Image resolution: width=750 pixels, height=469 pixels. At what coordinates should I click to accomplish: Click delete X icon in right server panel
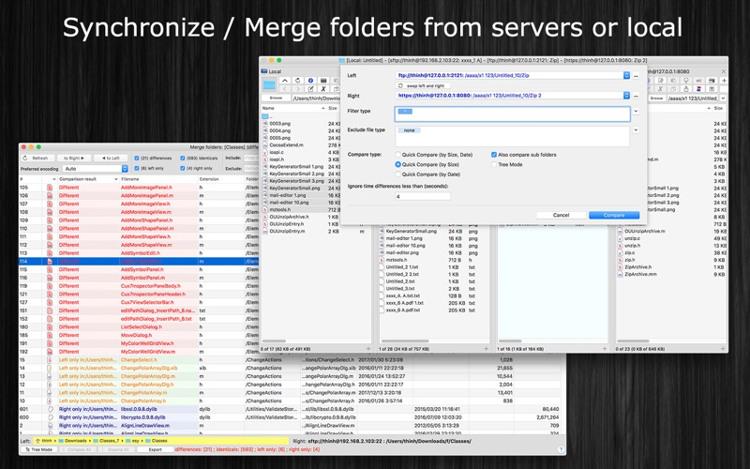(660, 88)
